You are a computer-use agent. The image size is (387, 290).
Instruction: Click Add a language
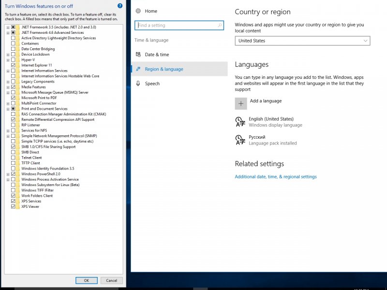[x=266, y=101]
